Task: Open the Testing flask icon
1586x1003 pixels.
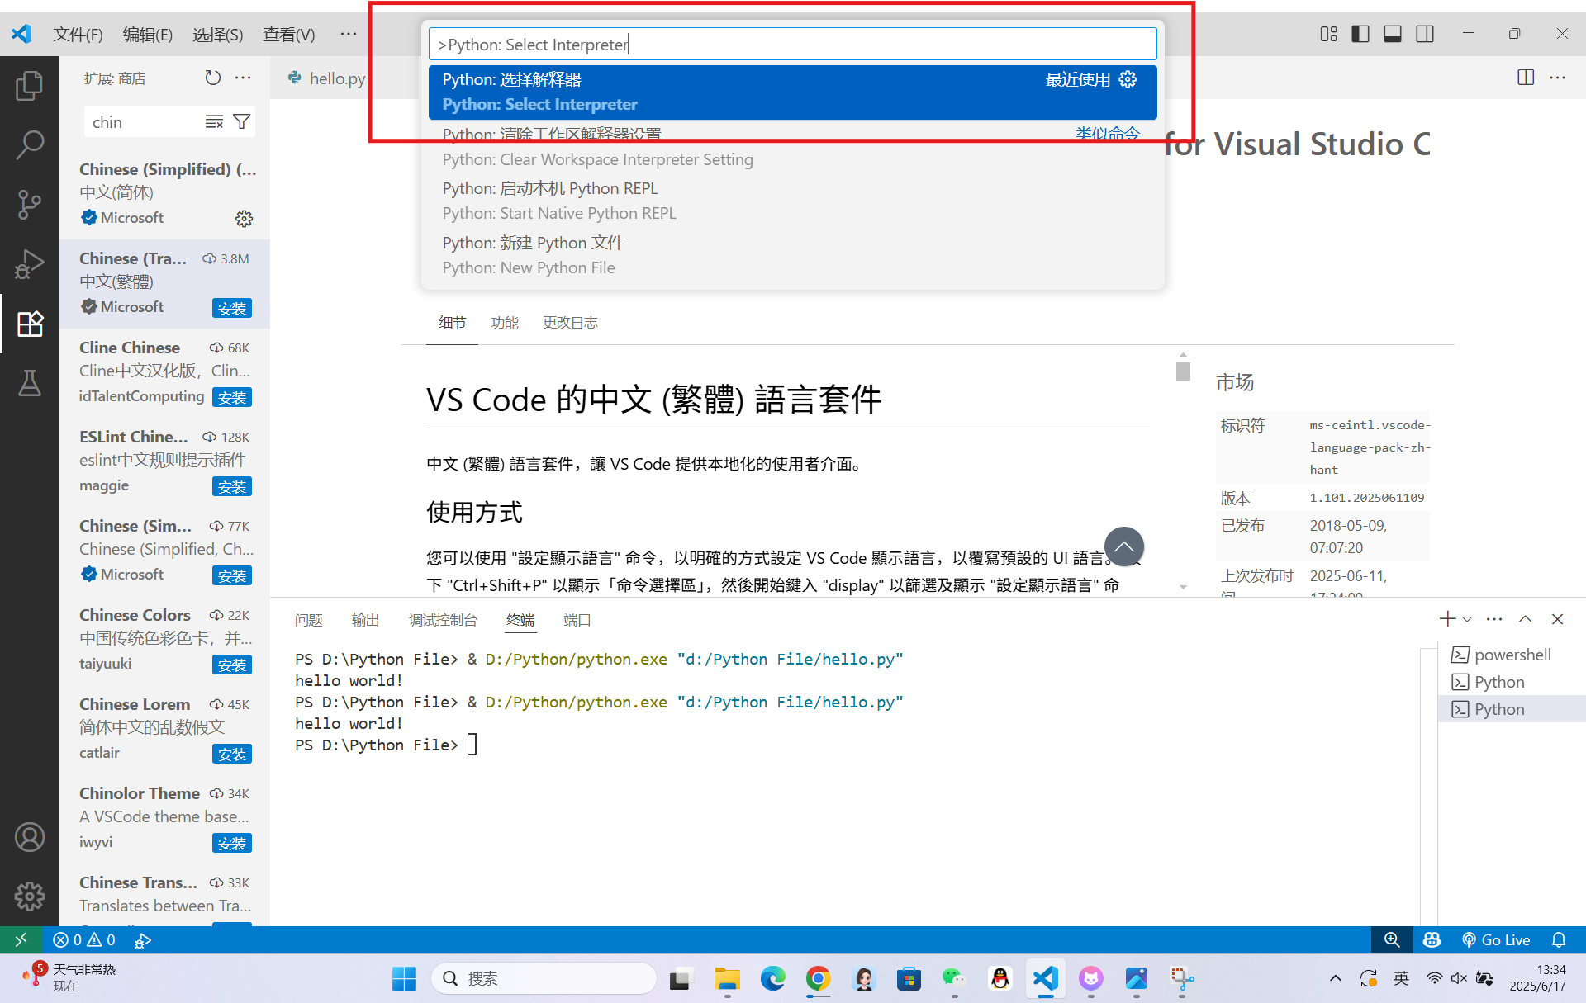Action: (30, 383)
